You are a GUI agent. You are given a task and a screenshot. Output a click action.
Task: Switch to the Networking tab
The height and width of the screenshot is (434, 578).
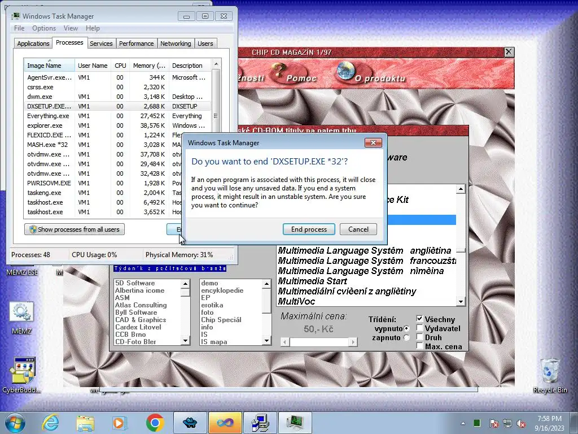click(x=176, y=44)
